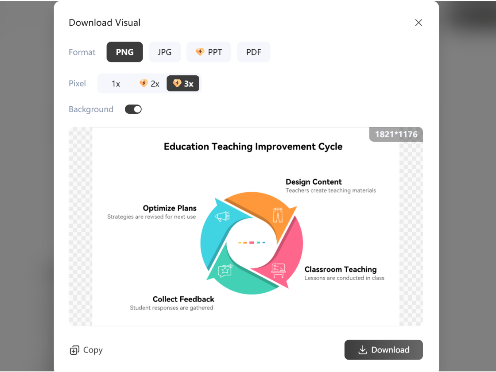Select 2x pixel resolution
Screen dimensions: 496x372
[149, 83]
